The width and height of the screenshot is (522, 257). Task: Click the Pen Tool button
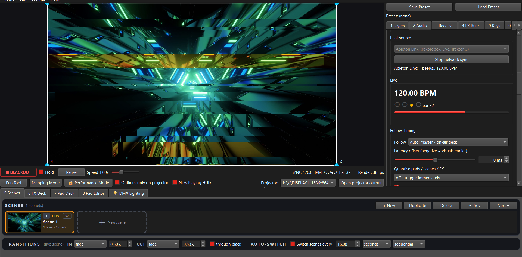pos(14,183)
